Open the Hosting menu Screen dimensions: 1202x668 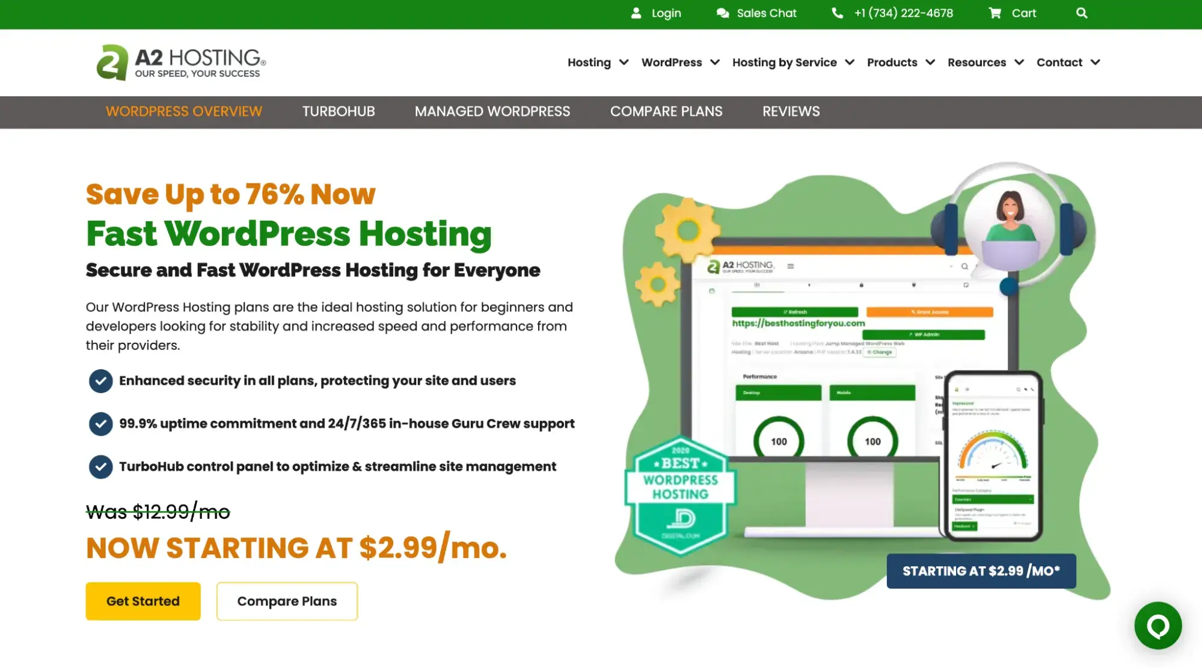(598, 63)
